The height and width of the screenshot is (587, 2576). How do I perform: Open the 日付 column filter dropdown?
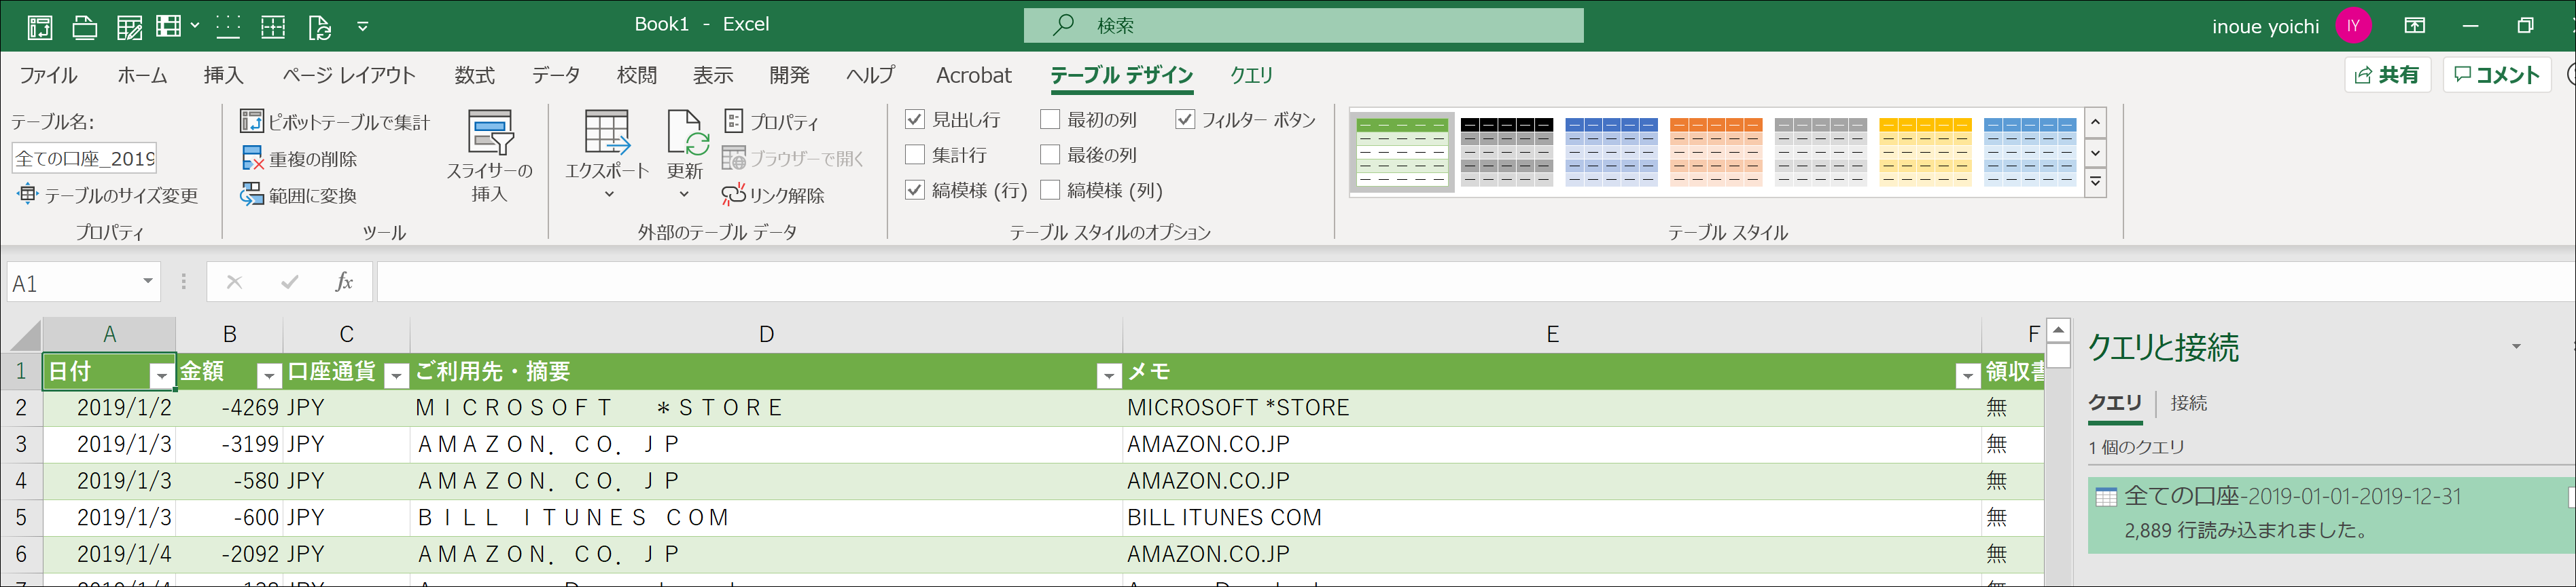click(161, 375)
